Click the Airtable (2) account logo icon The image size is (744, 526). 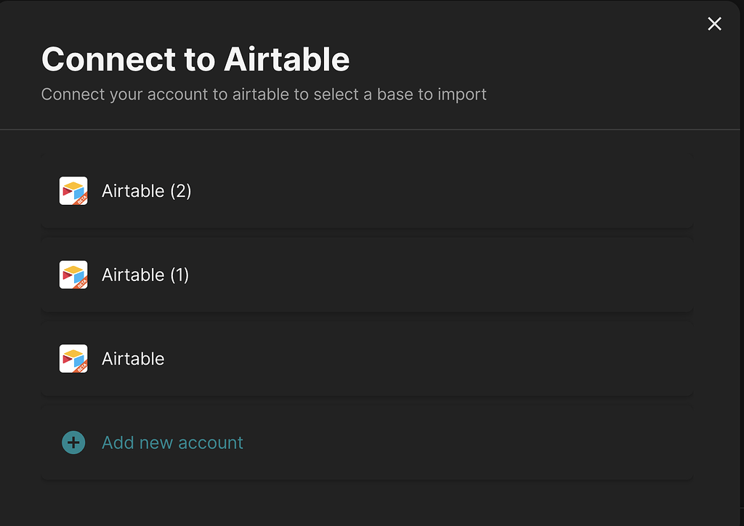coord(73,190)
